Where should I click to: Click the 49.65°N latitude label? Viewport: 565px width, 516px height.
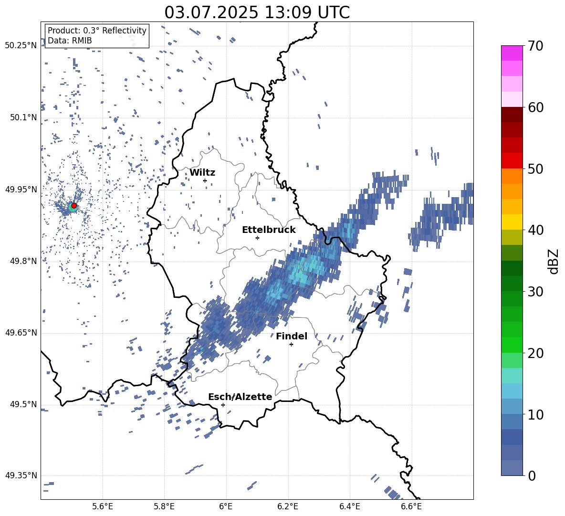(21, 333)
